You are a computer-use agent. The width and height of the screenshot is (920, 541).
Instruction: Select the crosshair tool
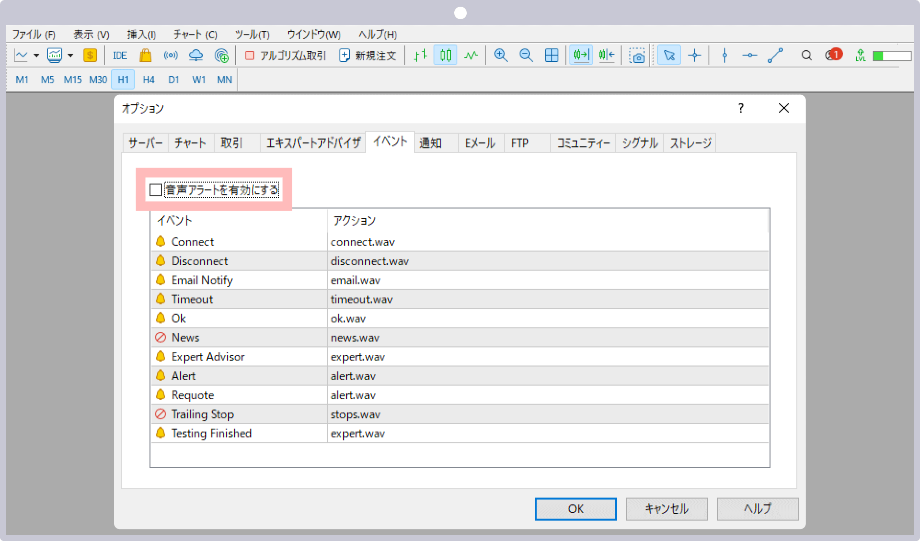[694, 56]
